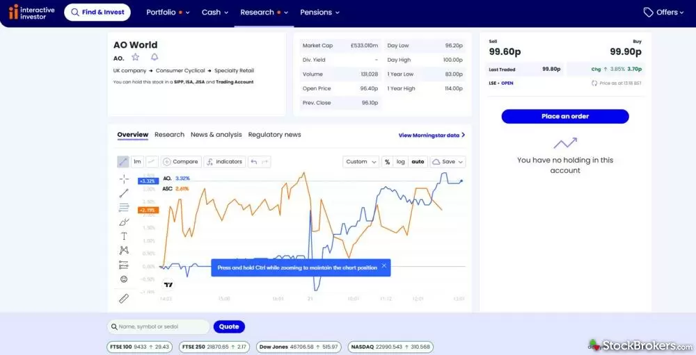Open the emoji sticker tool
This screenshot has height=355, width=696.
[124, 279]
